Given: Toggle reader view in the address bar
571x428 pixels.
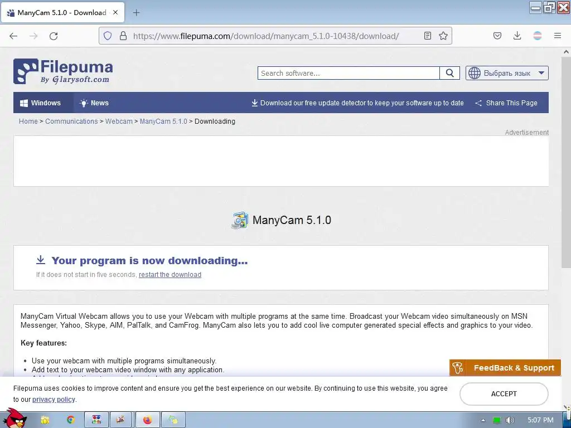Looking at the screenshot, I should [428, 36].
